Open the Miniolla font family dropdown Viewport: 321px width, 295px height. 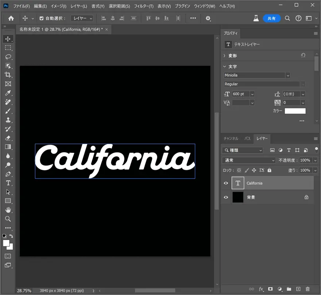(288, 75)
